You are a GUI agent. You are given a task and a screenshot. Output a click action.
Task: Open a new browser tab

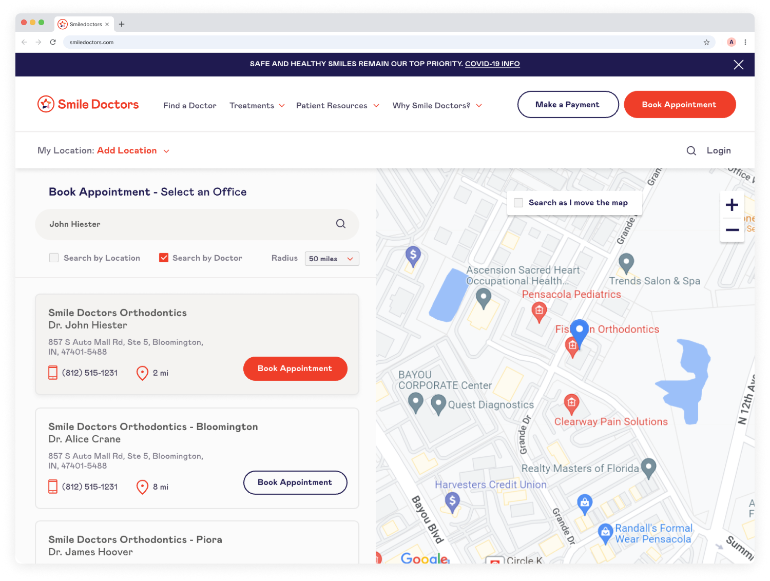pos(122,24)
